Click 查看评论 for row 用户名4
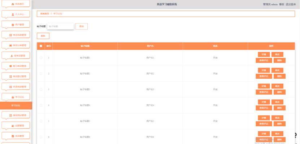Screen dimensions: 300x144 click(x=264, y=108)
